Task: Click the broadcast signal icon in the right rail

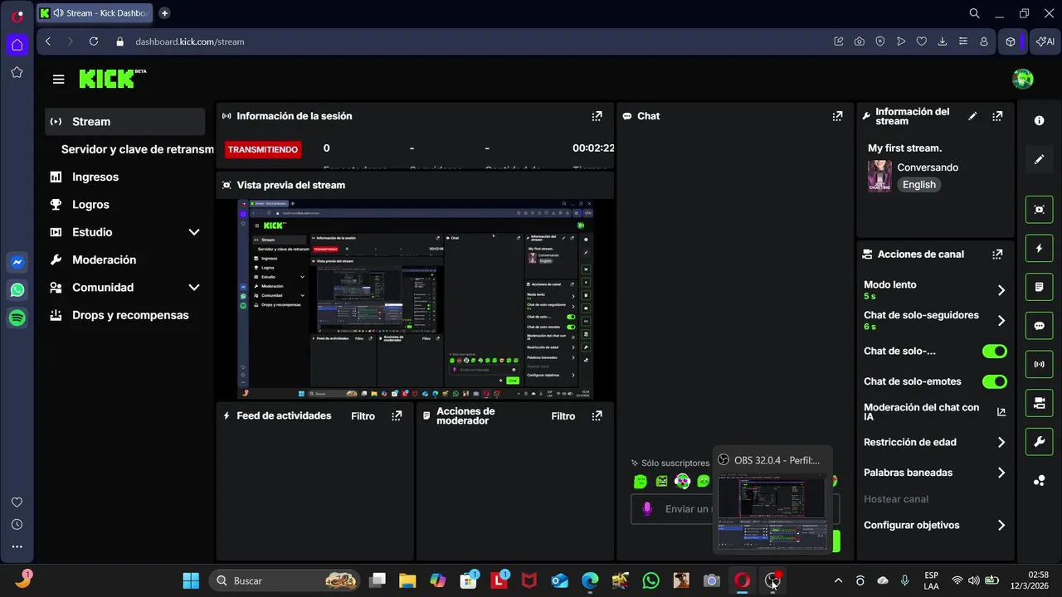Action: click(1039, 364)
